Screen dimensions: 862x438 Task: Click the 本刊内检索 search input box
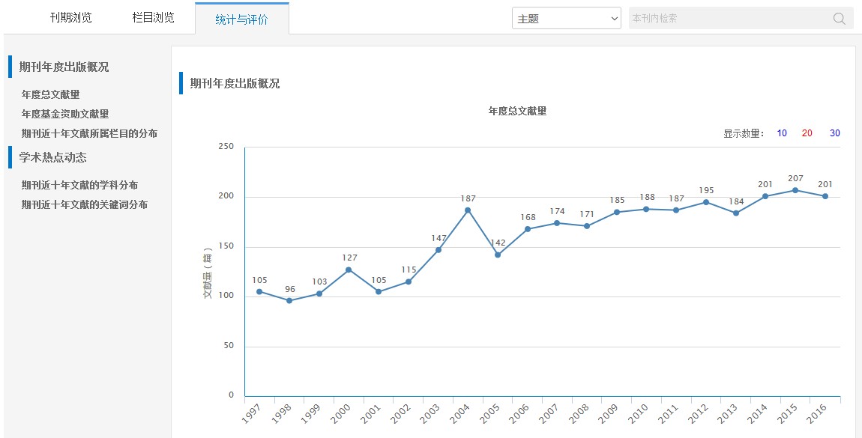727,19
